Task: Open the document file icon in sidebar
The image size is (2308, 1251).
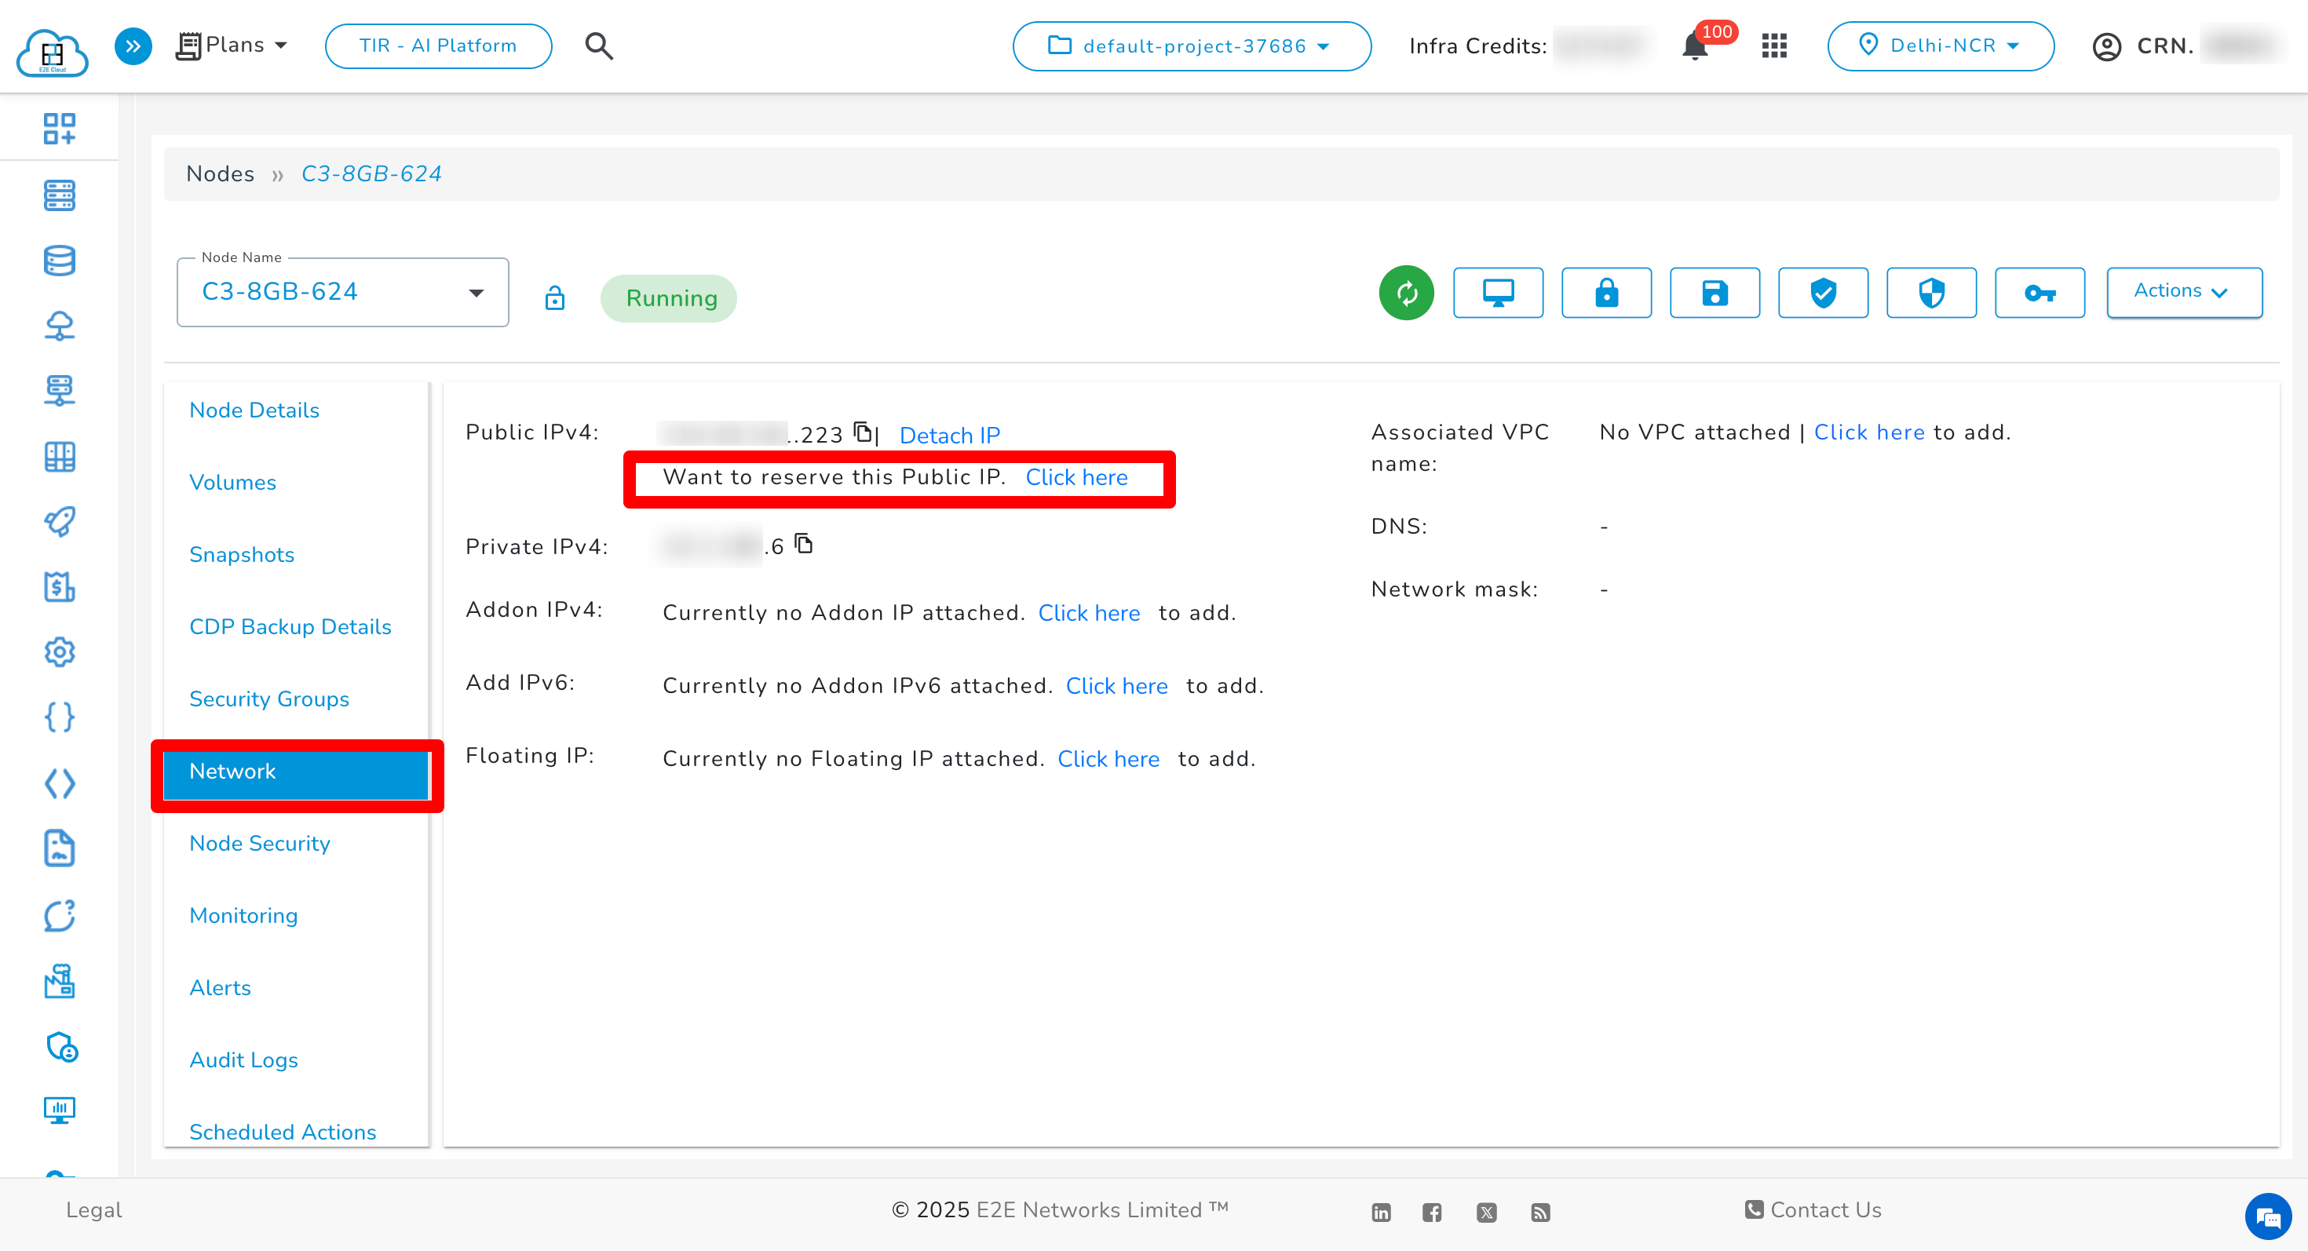Action: click(x=59, y=848)
